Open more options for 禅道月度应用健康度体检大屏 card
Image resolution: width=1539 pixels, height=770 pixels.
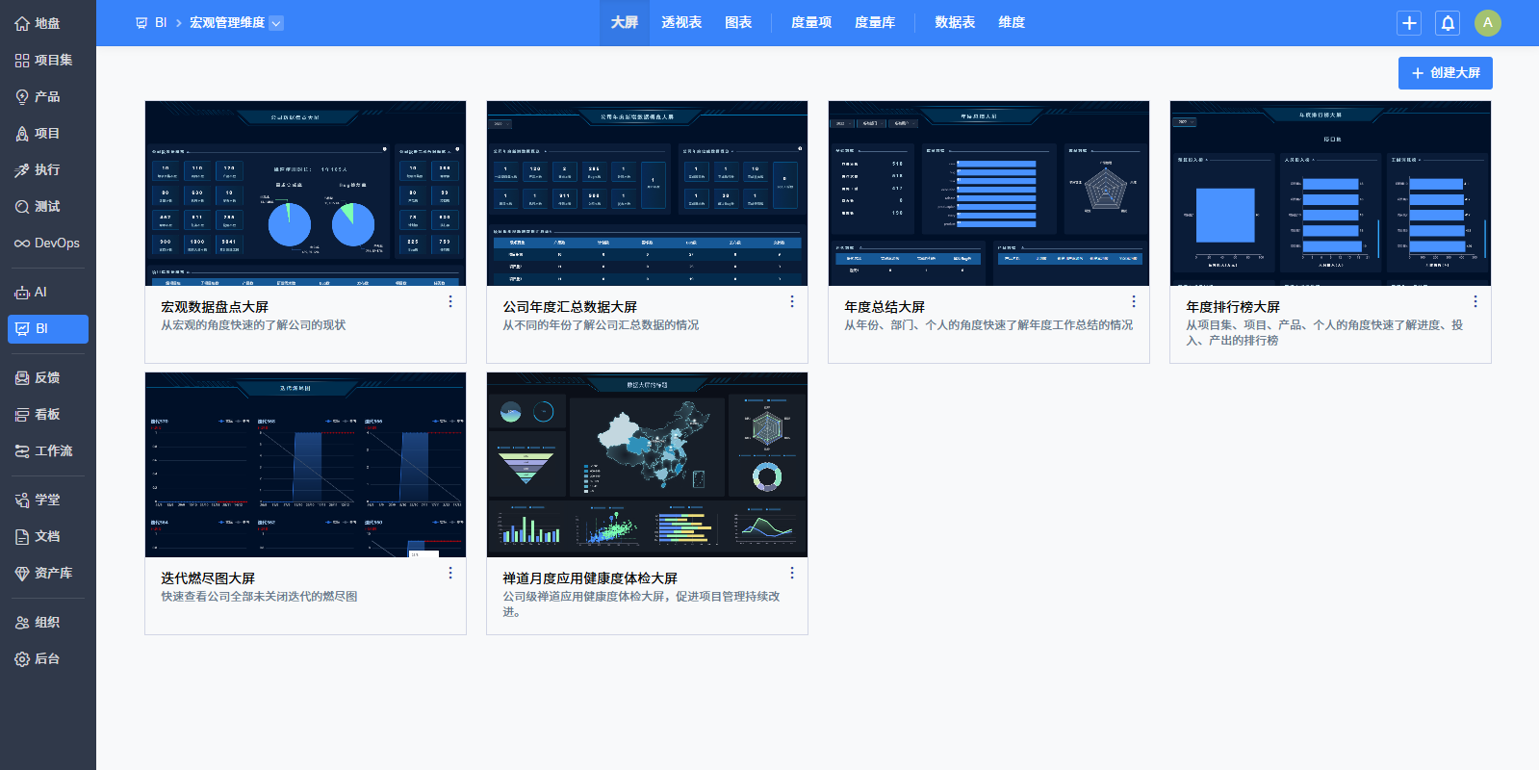tap(791, 573)
